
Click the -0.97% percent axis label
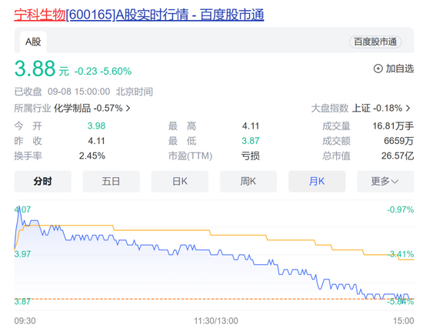coord(401,209)
